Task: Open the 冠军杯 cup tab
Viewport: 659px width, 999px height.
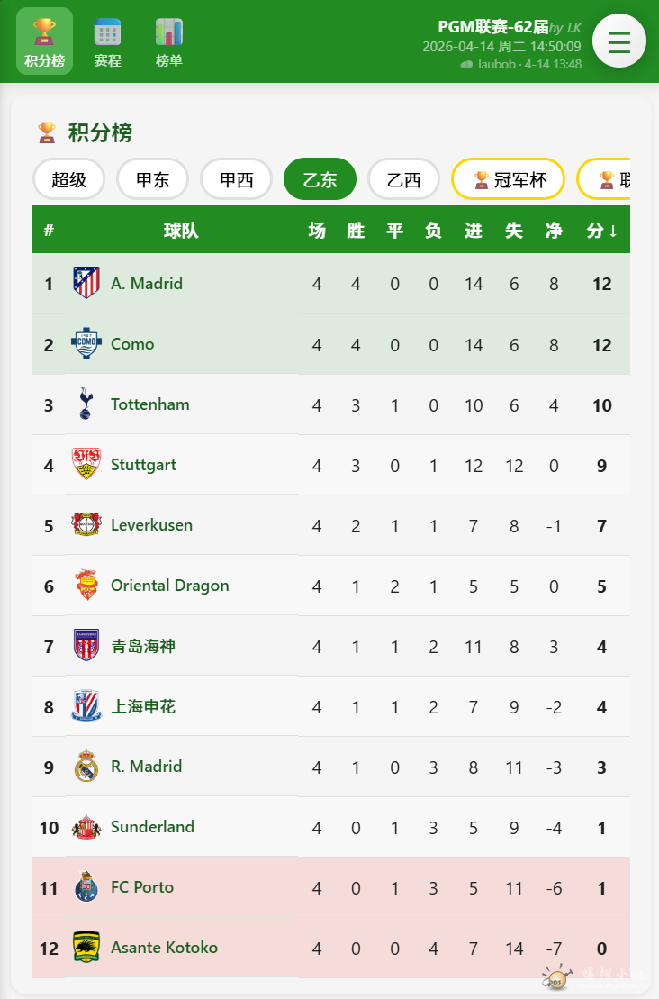Action: tap(509, 179)
